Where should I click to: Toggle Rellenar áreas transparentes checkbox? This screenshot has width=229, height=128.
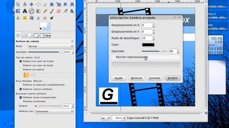pyautogui.click(x=21, y=97)
